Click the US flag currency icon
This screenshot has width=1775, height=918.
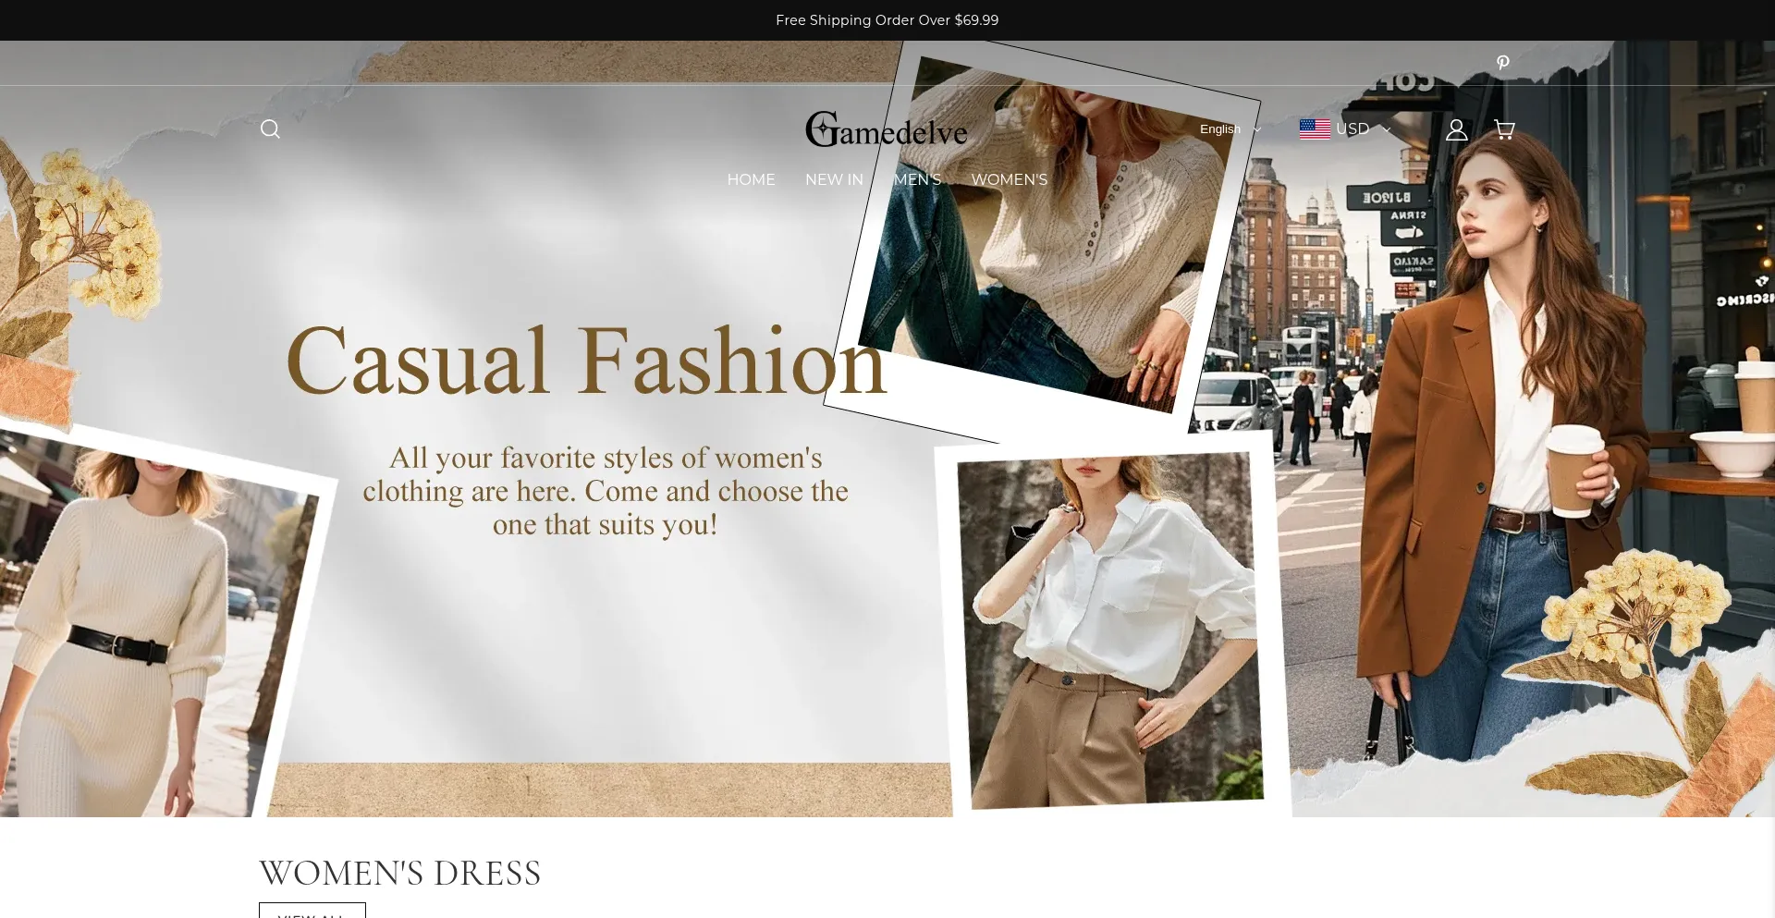(1314, 129)
